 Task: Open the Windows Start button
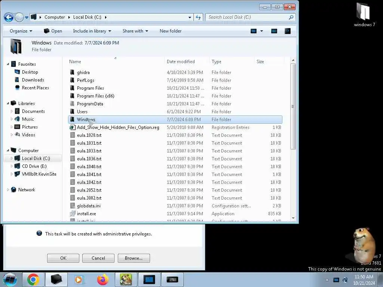(x=10, y=280)
